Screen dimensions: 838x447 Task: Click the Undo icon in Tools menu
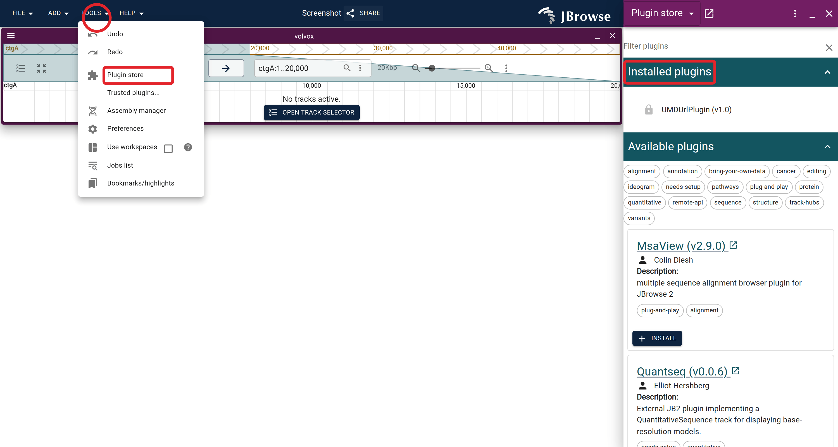tap(93, 34)
